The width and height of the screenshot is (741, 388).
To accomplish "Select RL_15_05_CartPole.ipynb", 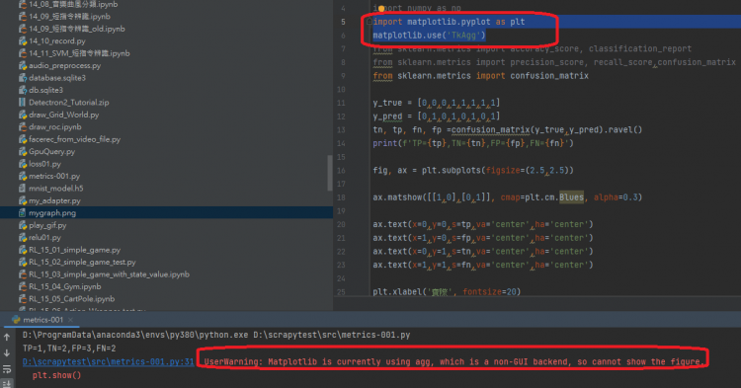I will 72,299.
